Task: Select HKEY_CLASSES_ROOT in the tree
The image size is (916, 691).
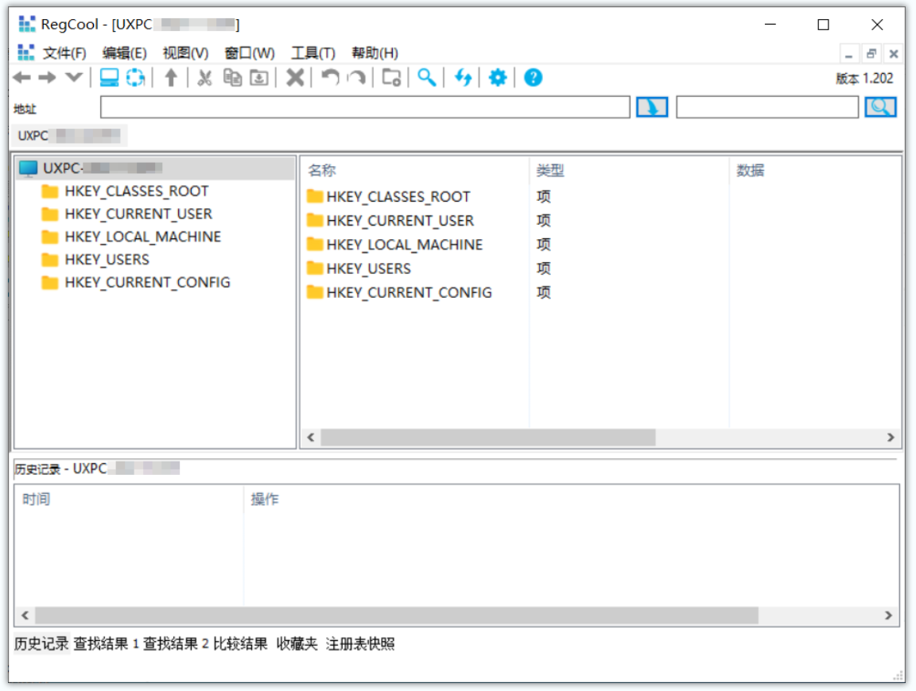Action: (x=136, y=191)
